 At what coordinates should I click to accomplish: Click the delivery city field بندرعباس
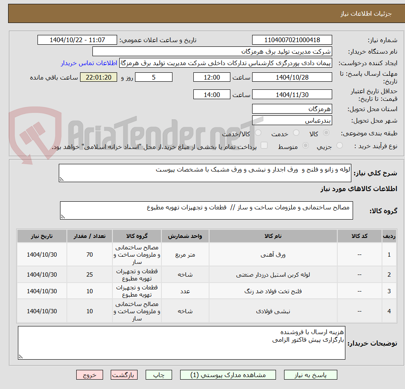[x=292, y=120]
